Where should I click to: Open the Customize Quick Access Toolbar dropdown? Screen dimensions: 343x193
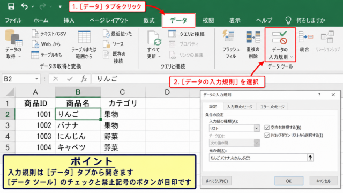pos(60,6)
